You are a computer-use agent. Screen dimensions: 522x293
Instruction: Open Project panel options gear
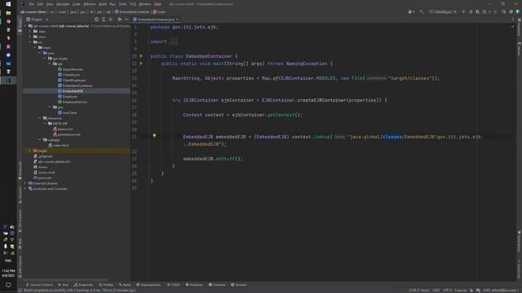pyautogui.click(x=120, y=20)
